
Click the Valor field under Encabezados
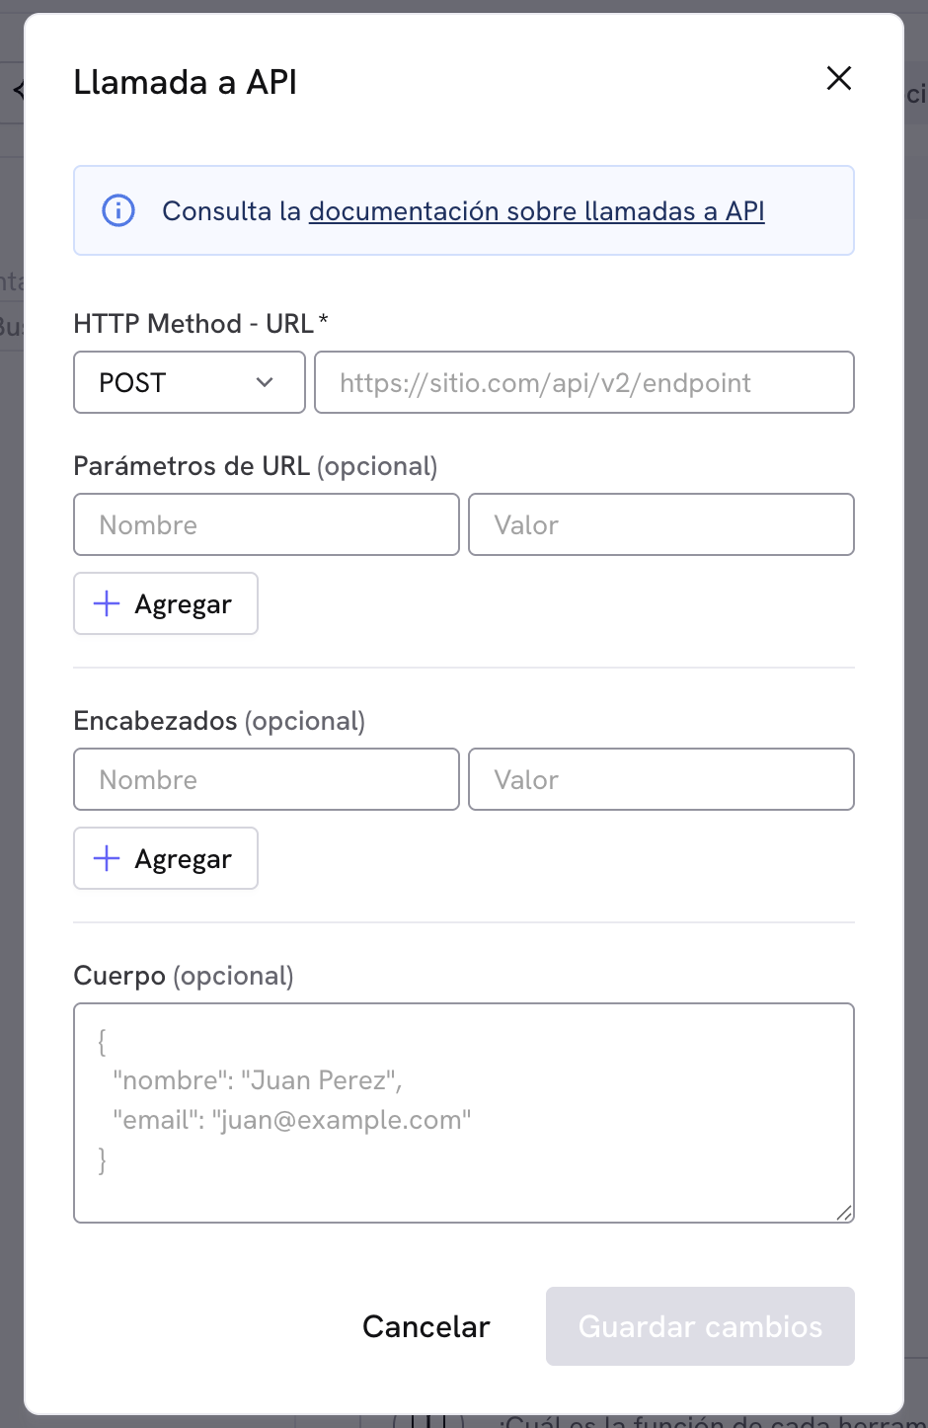[660, 779]
